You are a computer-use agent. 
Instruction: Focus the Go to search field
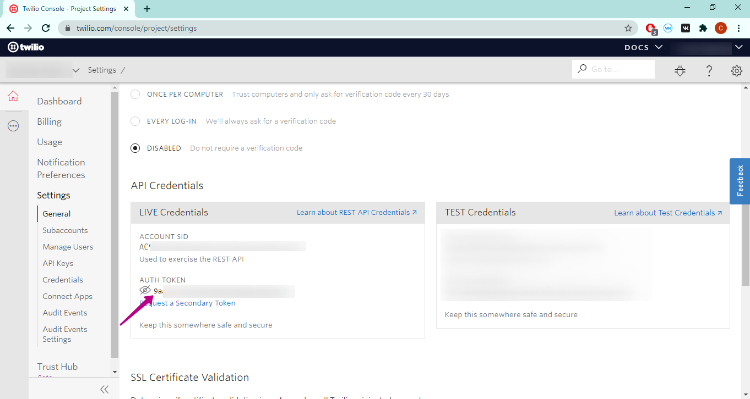(613, 69)
